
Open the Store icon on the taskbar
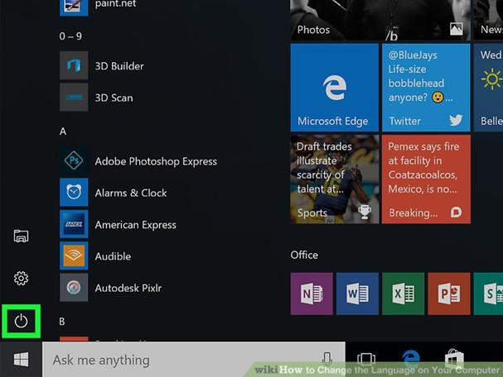pos(454,359)
